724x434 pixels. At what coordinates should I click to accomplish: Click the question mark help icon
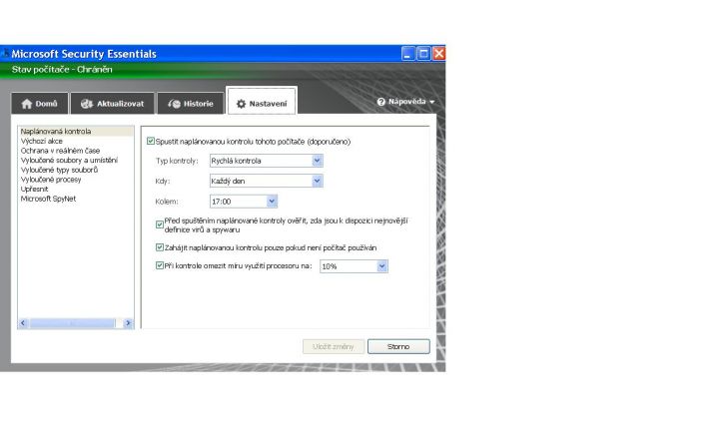point(380,102)
